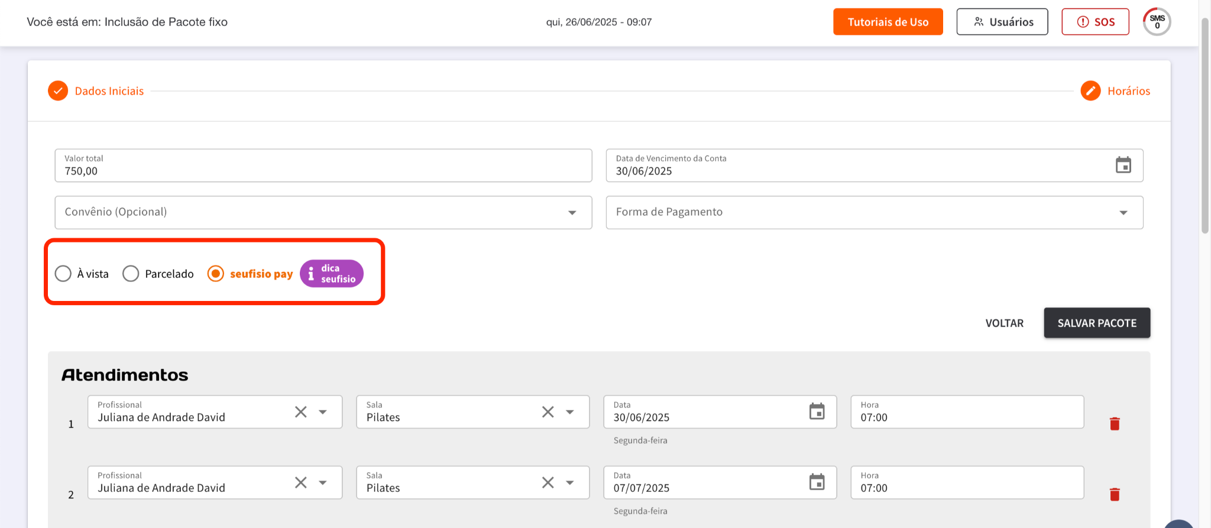Clear Sala Pilates in second atendimento row

pyautogui.click(x=548, y=482)
